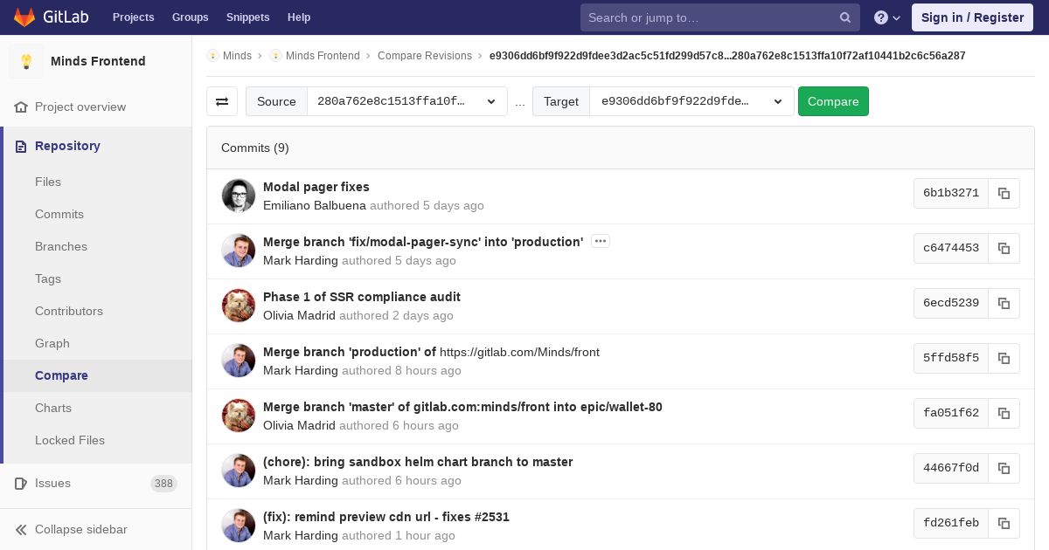The width and height of the screenshot is (1049, 550).
Task: Swap source and target revisions
Action: [x=222, y=101]
